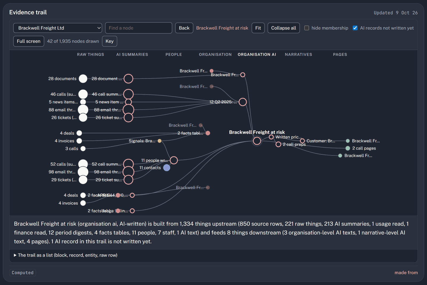Click the PEOPLE column heading
427x285 pixels.
(x=174, y=54)
